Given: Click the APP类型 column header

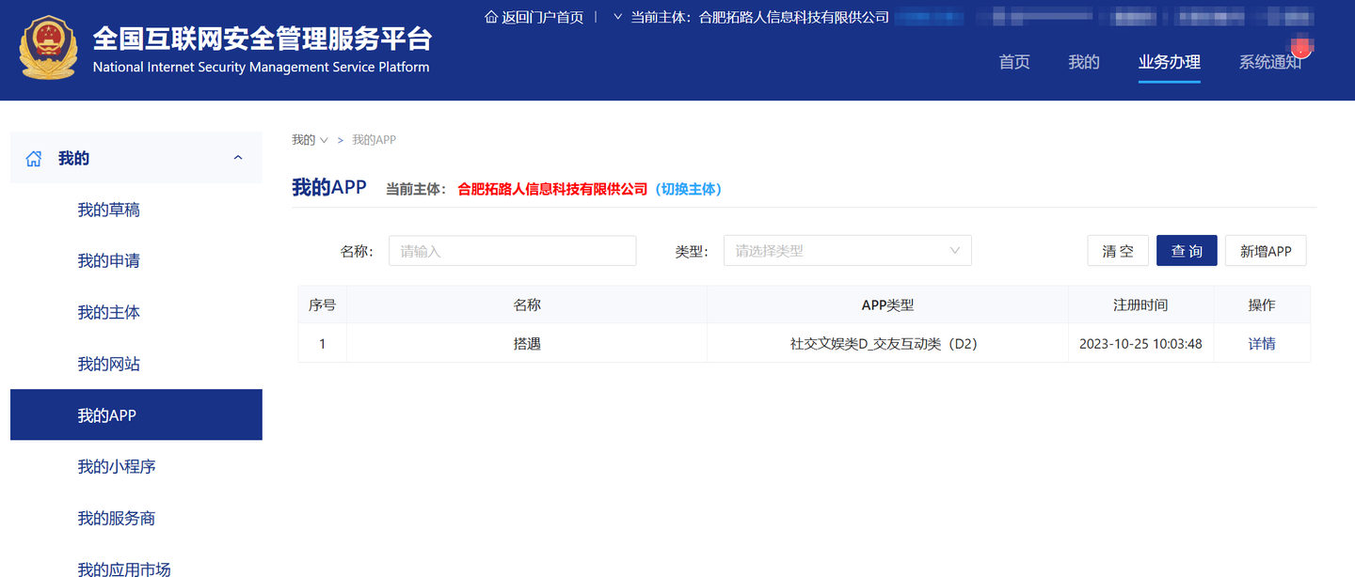Looking at the screenshot, I should (x=887, y=305).
